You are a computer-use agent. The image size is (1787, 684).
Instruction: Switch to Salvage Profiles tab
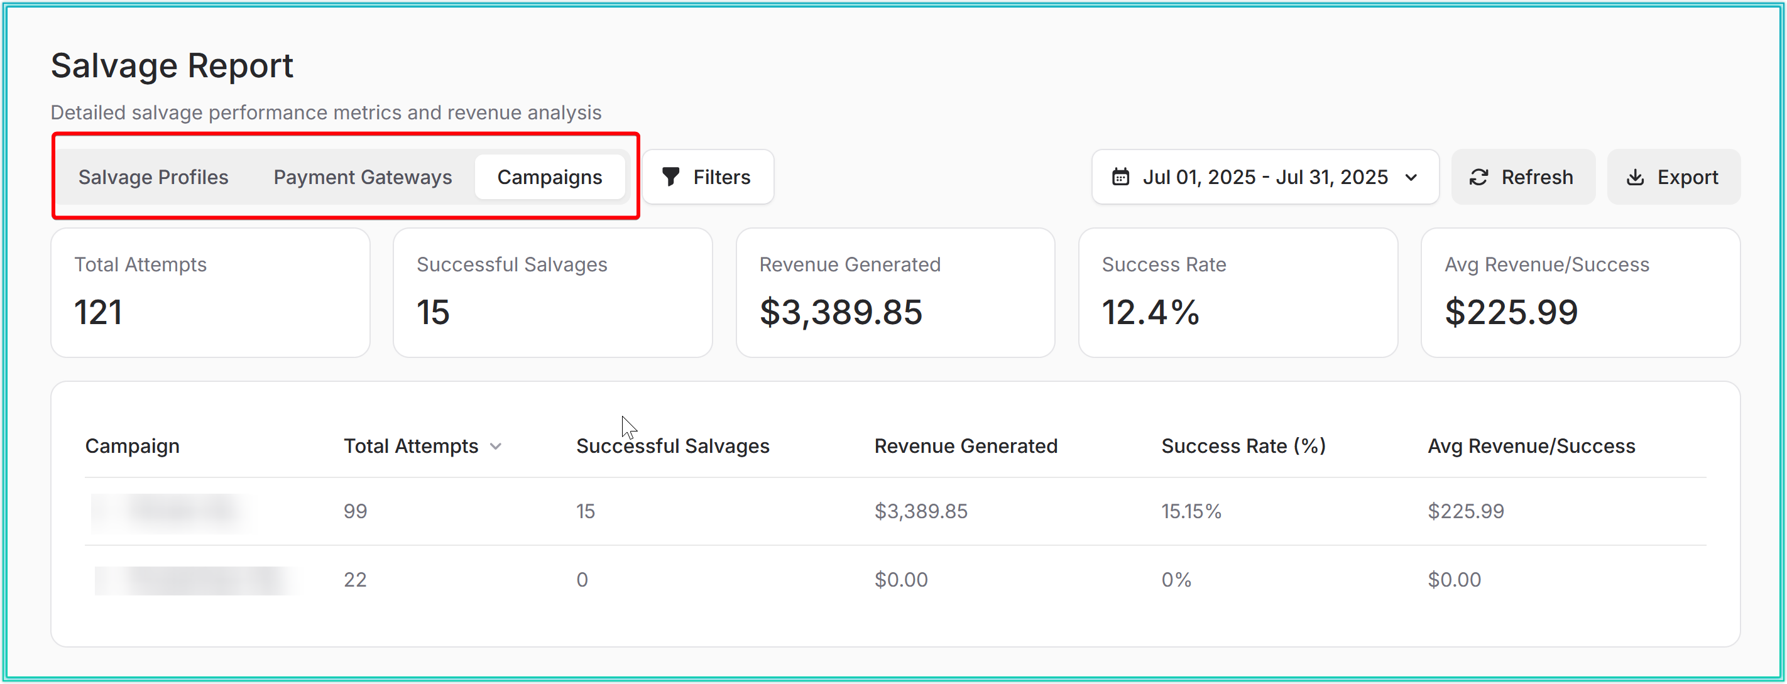(153, 177)
